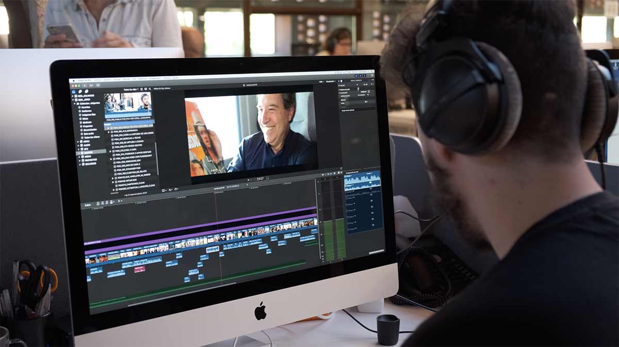Open the Retime pop-up icon below browser
Image resolution: width=619 pixels, height=347 pixels.
(x=176, y=189)
